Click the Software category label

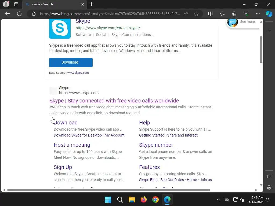click(x=83, y=35)
